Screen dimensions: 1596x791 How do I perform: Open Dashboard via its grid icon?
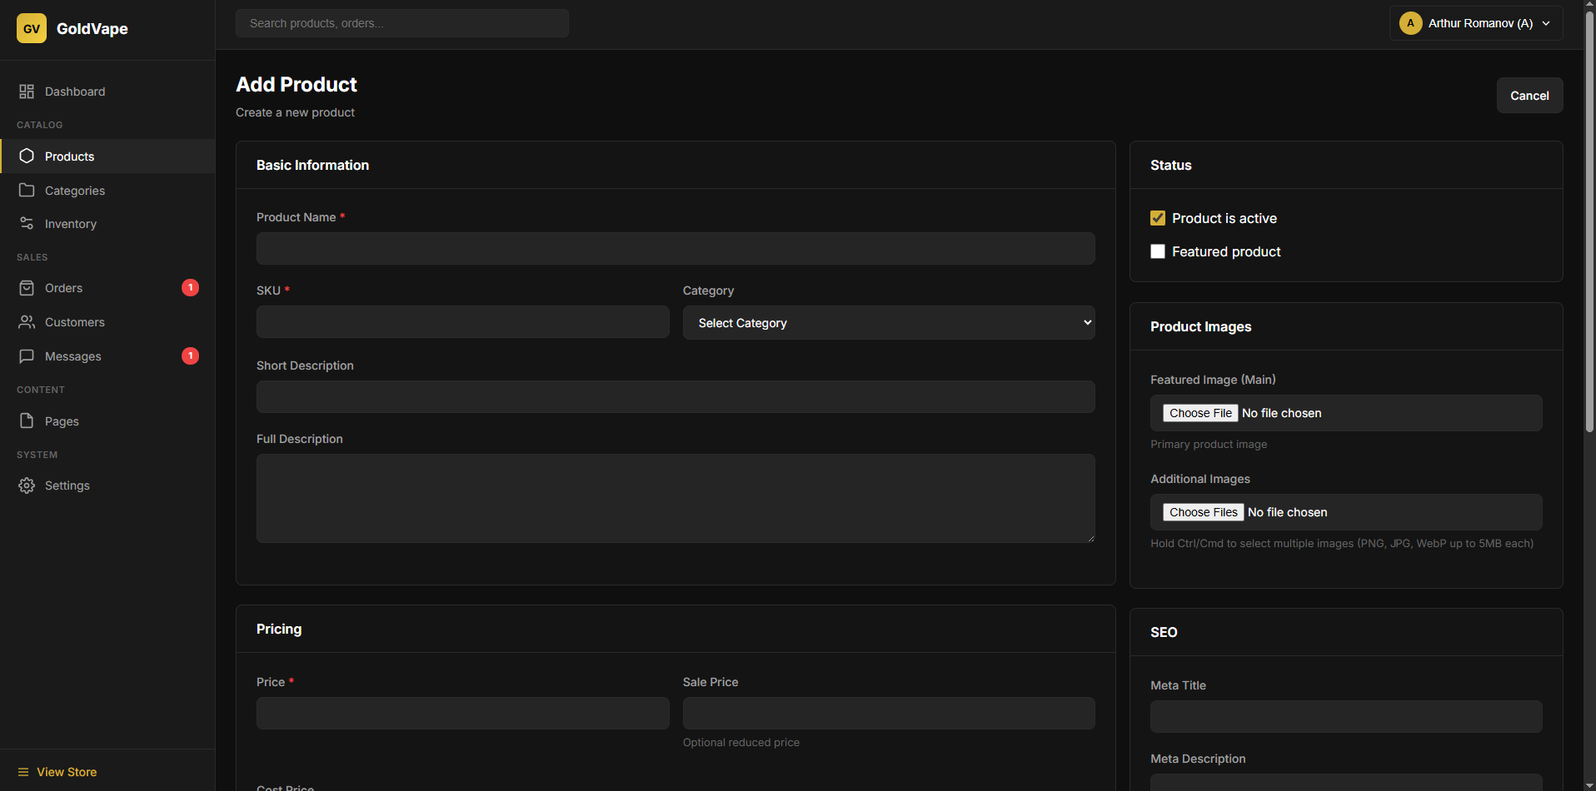click(x=27, y=91)
